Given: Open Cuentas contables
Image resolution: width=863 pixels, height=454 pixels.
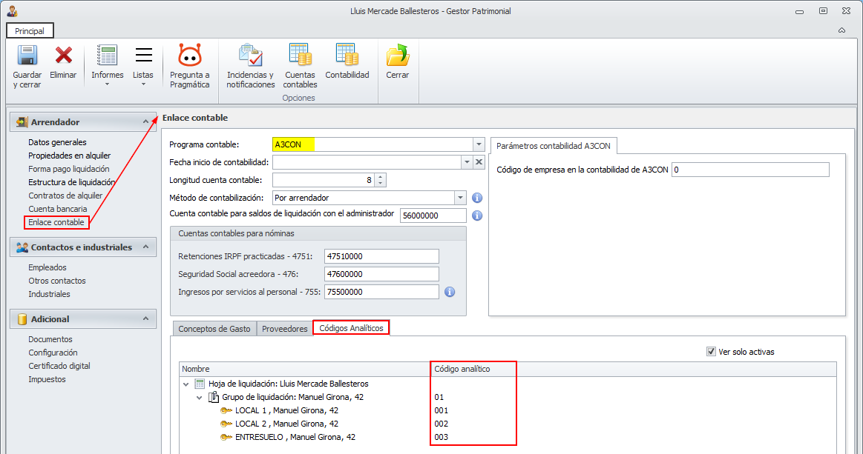Looking at the screenshot, I should 300,65.
